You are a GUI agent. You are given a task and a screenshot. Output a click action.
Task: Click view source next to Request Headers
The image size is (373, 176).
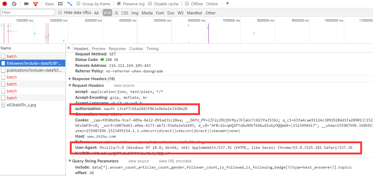124,85
